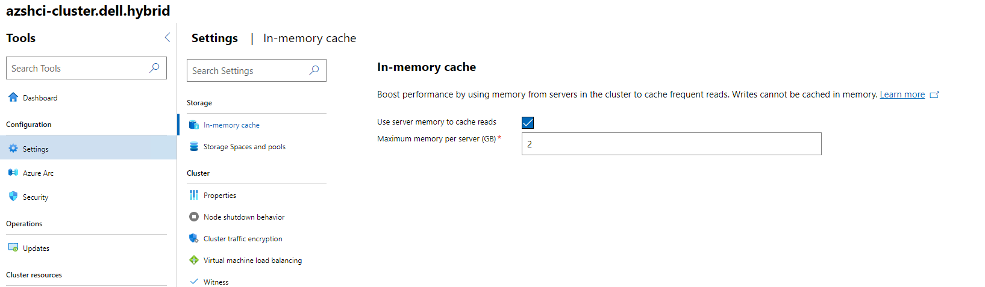Collapse the Tools panel chevron
Viewport: 985px width, 287px height.
click(167, 38)
